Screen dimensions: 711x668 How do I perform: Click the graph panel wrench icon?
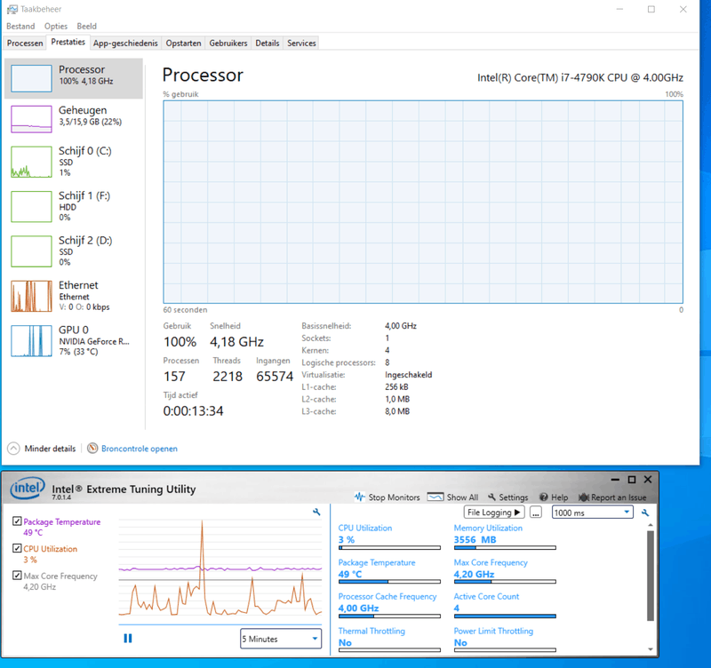(316, 512)
